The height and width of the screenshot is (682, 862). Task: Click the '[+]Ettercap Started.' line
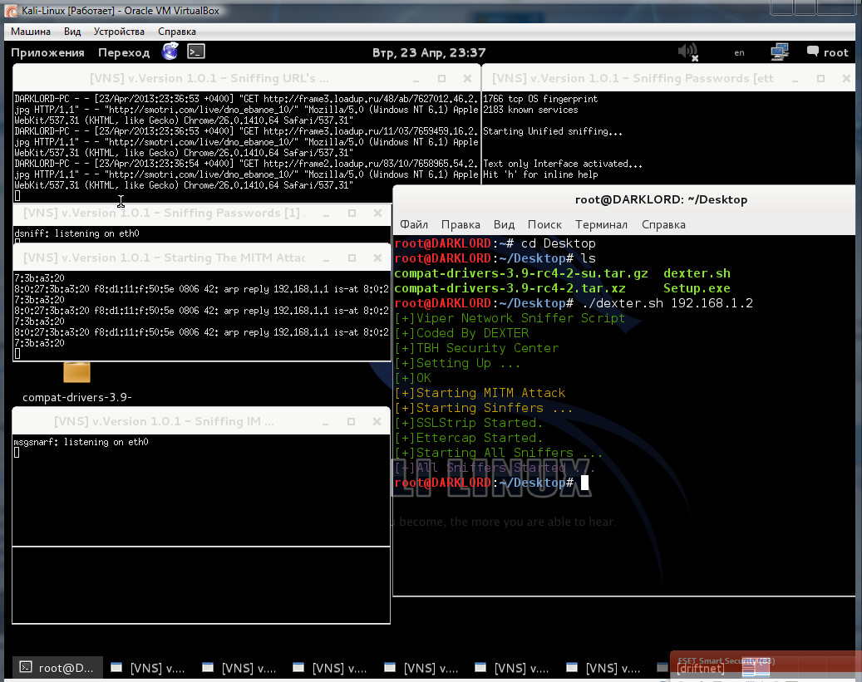click(x=468, y=438)
